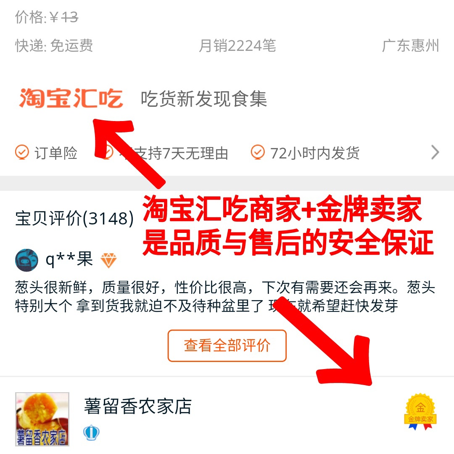Tap the blue crown shop rating icon
Image resolution: width=454 pixels, height=454 pixels.
(x=91, y=433)
